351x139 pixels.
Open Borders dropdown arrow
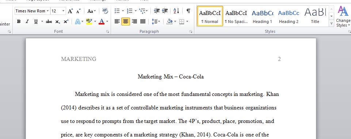tap(187, 22)
